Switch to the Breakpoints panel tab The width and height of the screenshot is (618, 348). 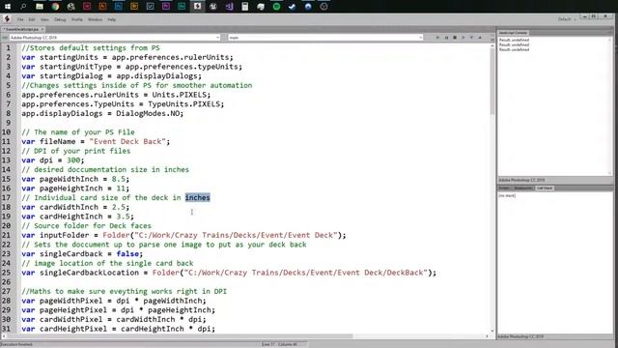point(523,188)
